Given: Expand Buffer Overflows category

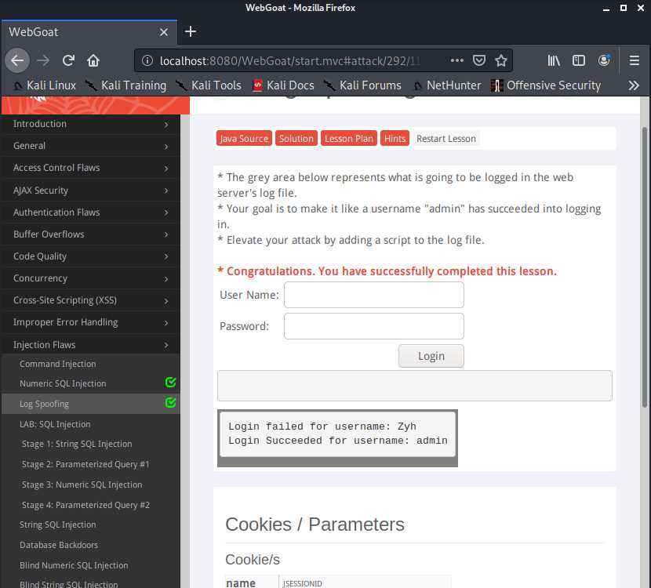Looking at the screenshot, I should coord(90,234).
